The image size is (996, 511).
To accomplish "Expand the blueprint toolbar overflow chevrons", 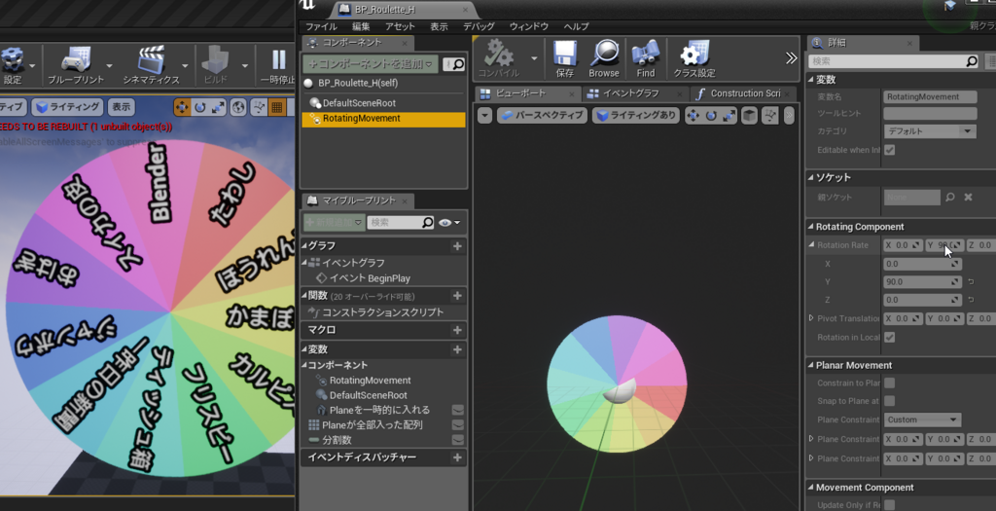I will (791, 57).
